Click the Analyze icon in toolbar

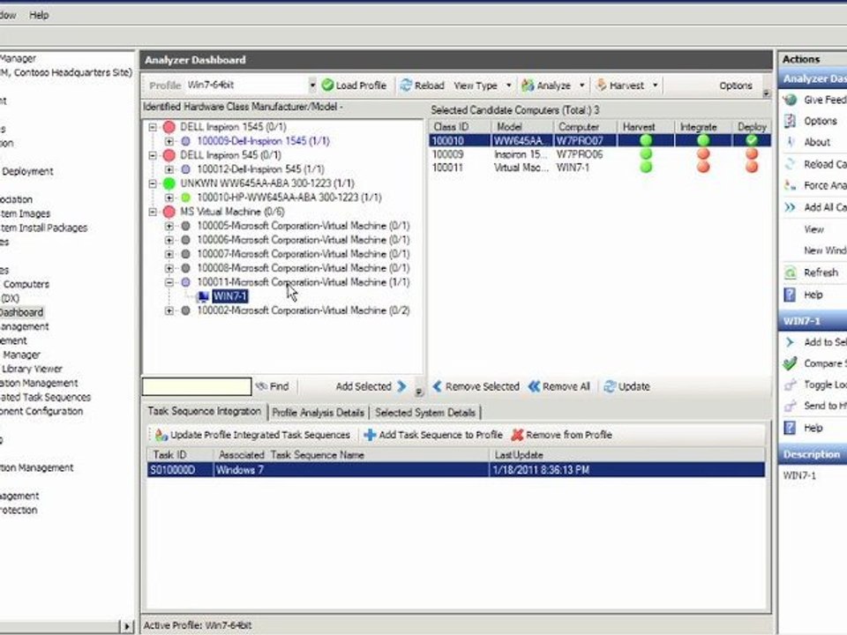click(x=528, y=86)
